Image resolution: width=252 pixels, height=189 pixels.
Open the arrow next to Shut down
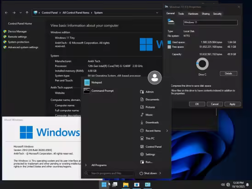(x=160, y=173)
